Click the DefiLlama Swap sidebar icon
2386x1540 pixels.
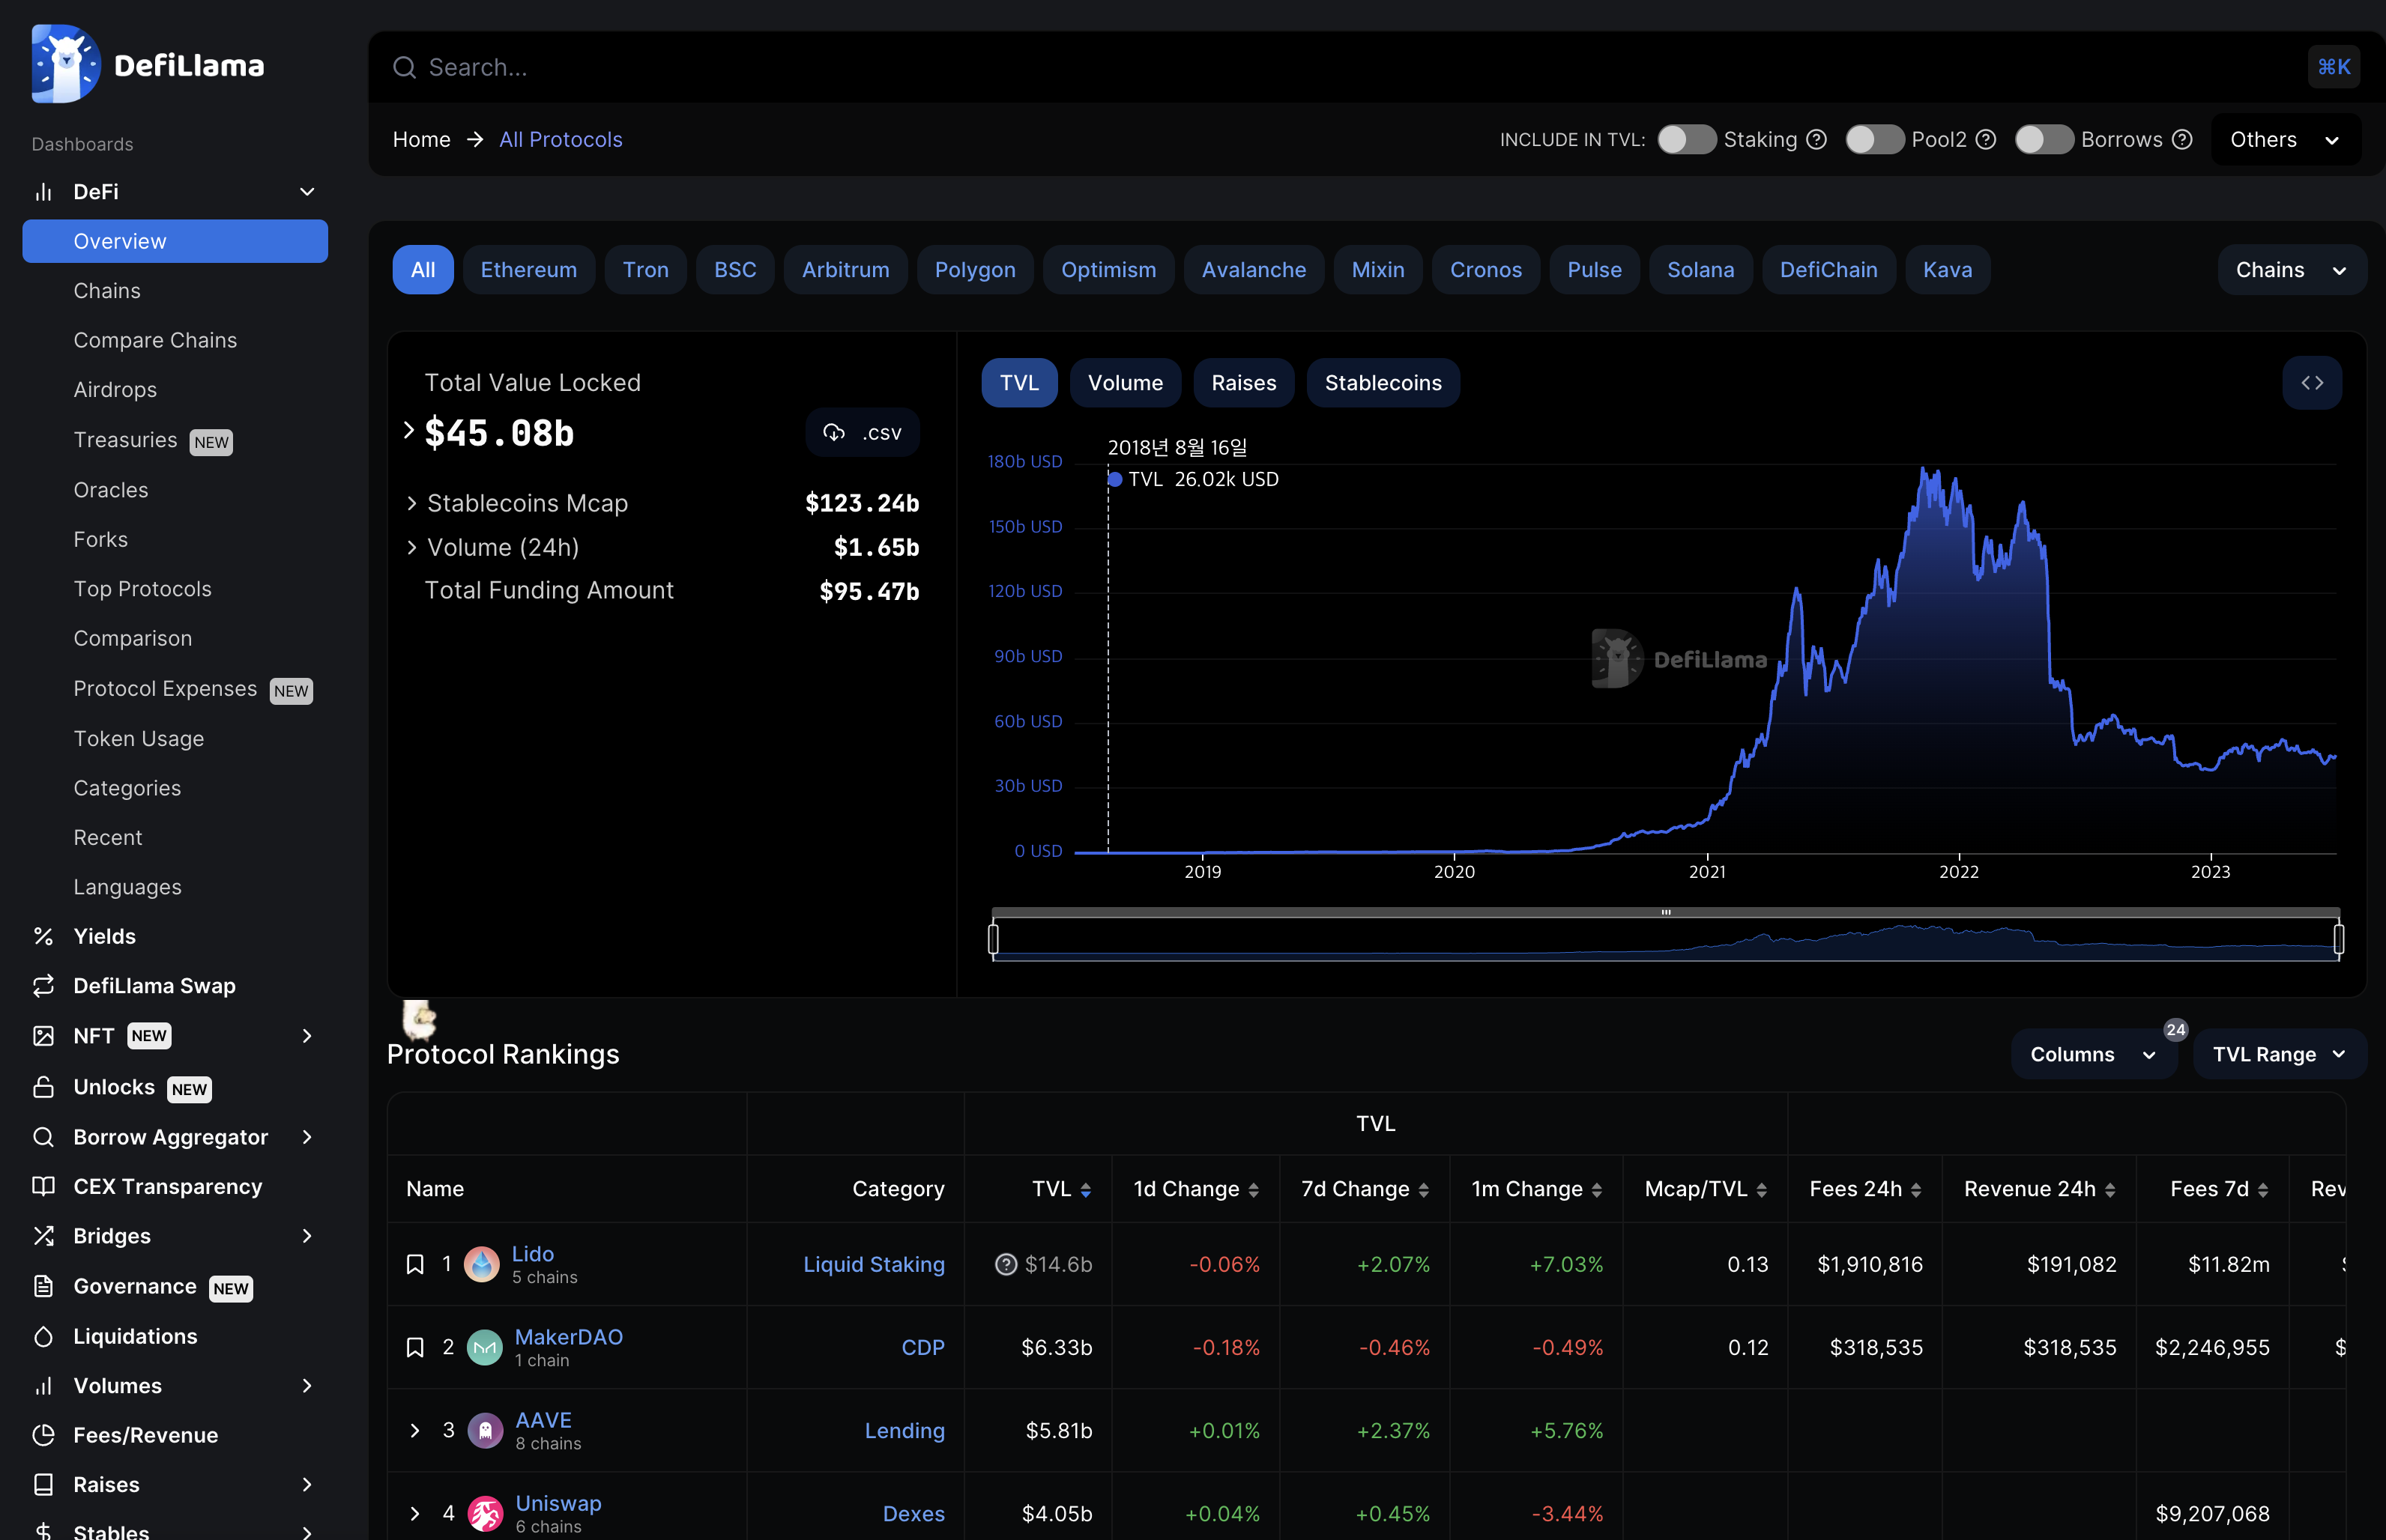pyautogui.click(x=43, y=986)
